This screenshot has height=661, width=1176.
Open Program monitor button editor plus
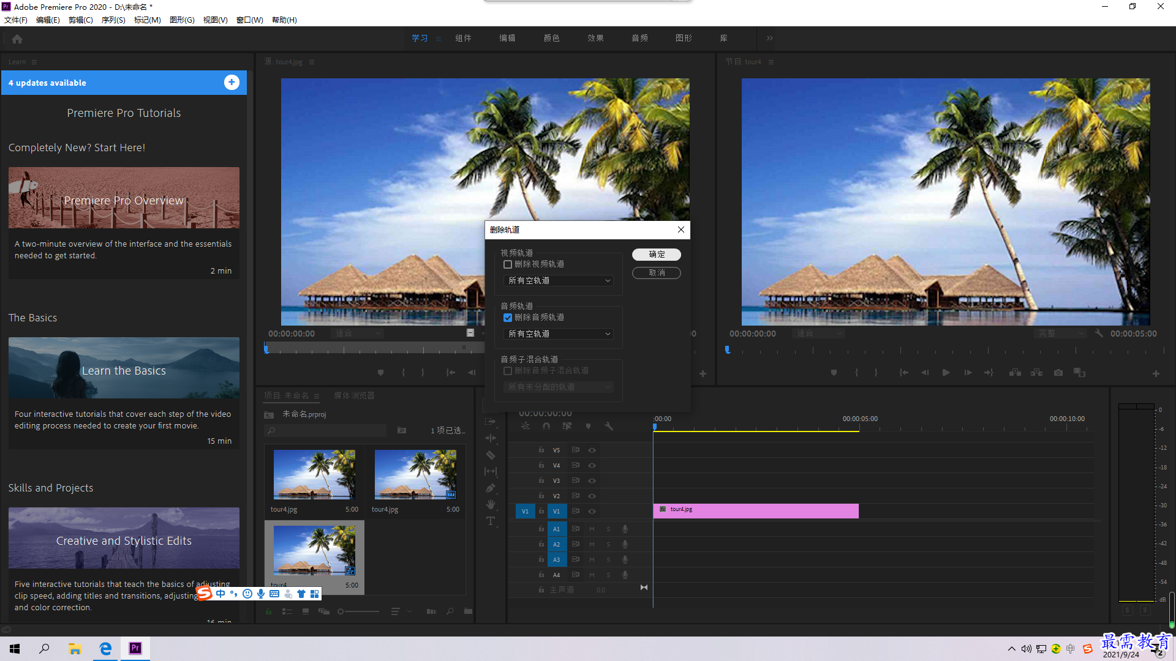click(1156, 373)
